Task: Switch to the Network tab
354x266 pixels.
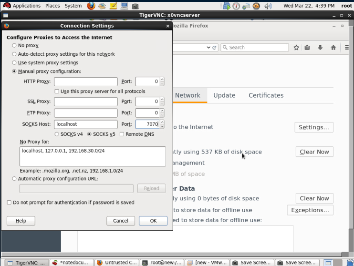Action: 187,95
